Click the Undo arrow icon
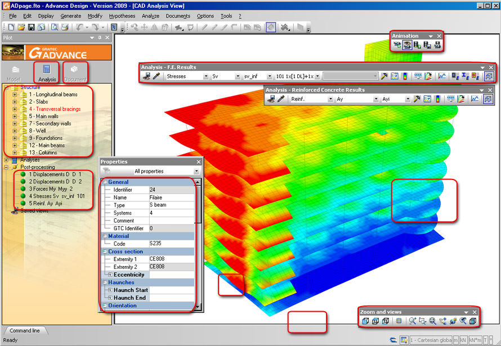This screenshot has height=346, width=501. pyautogui.click(x=79, y=28)
